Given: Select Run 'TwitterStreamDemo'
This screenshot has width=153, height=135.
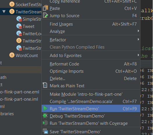Looking at the screenshot, I should tap(91, 109).
